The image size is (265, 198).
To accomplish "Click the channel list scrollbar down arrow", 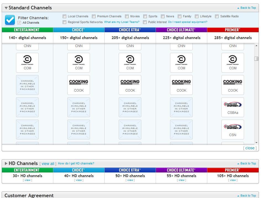I will tap(256, 143).
